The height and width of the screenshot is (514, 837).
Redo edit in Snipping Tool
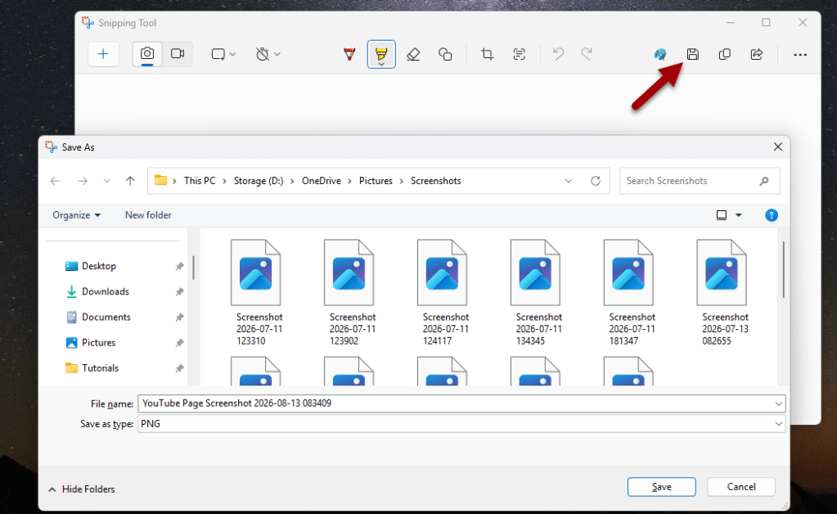(x=587, y=54)
